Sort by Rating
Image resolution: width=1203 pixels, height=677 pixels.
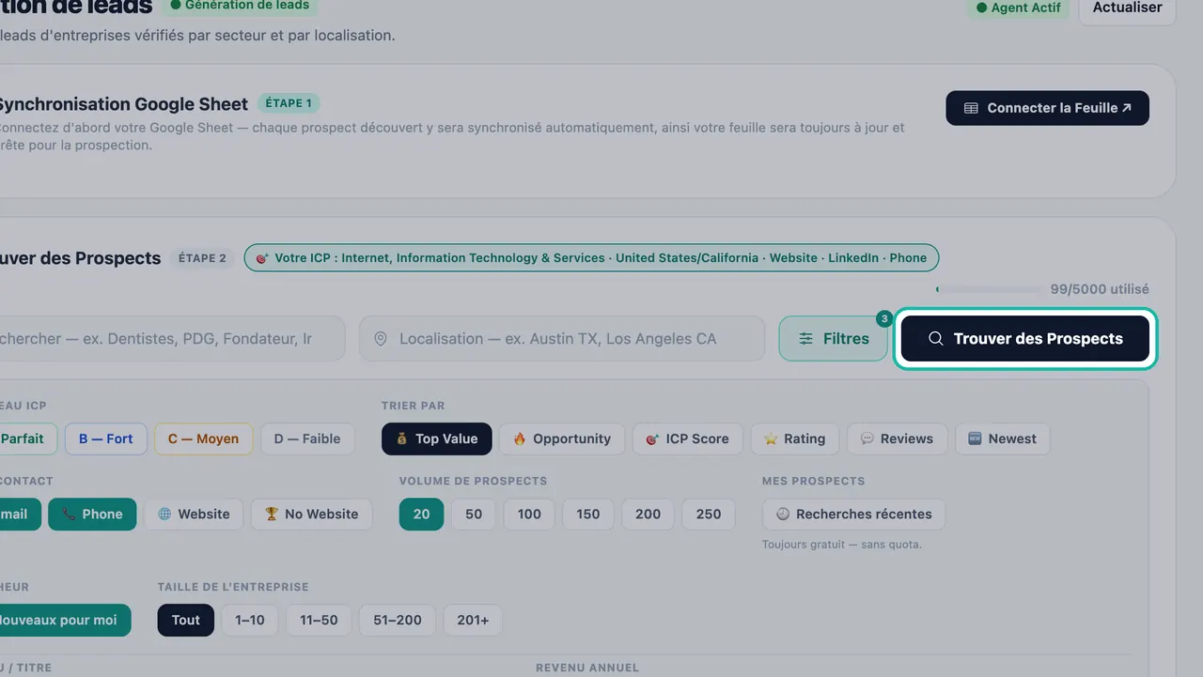point(794,439)
